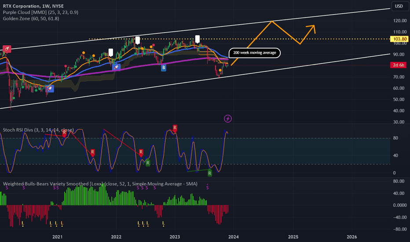
Task: Select the Purple Cloud [MMD] indicator legend
Action: point(40,12)
